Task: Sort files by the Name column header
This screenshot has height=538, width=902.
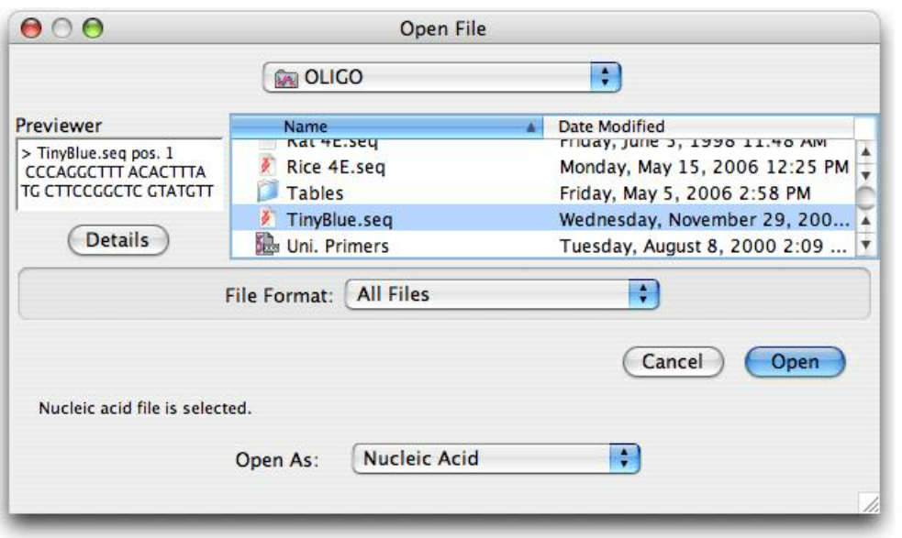Action: pos(386,126)
